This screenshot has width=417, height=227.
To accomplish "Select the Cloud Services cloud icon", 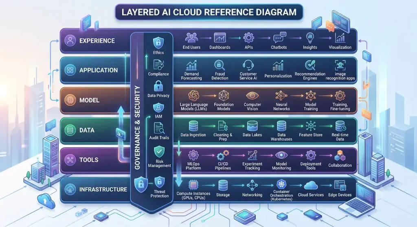I will pos(311,185).
